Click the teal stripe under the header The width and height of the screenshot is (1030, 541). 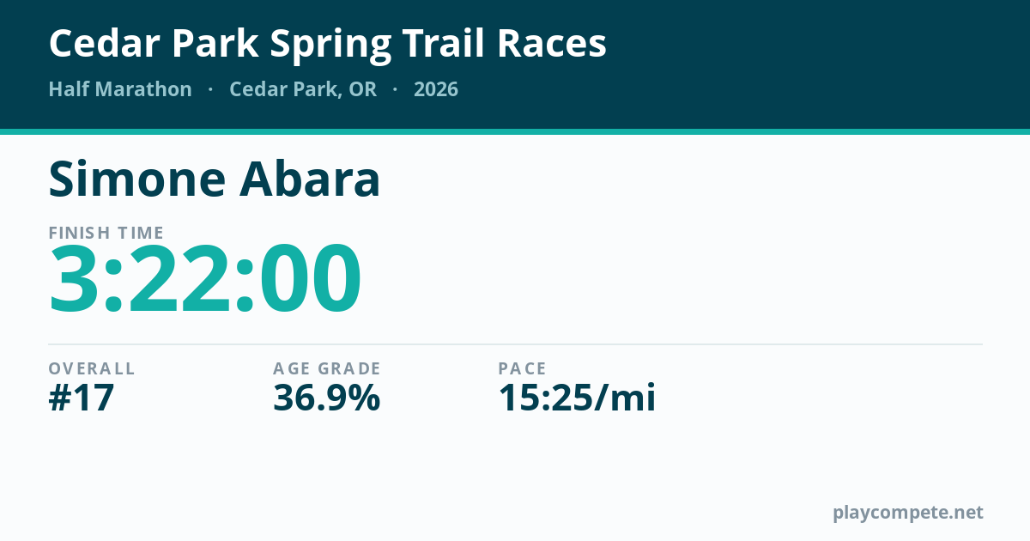click(x=515, y=131)
